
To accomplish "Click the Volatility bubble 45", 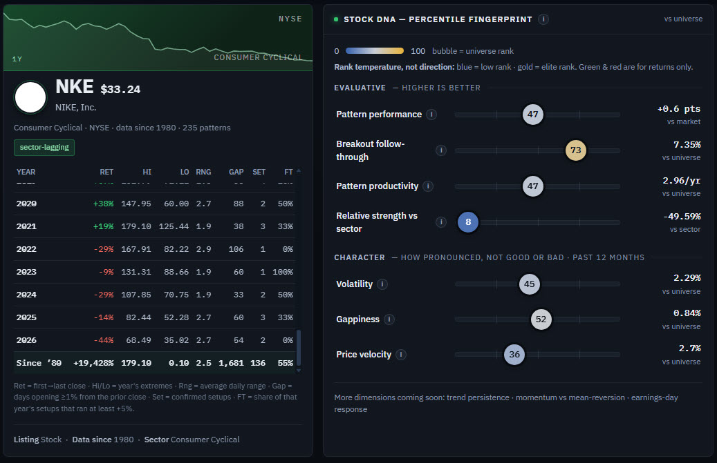I will (530, 284).
